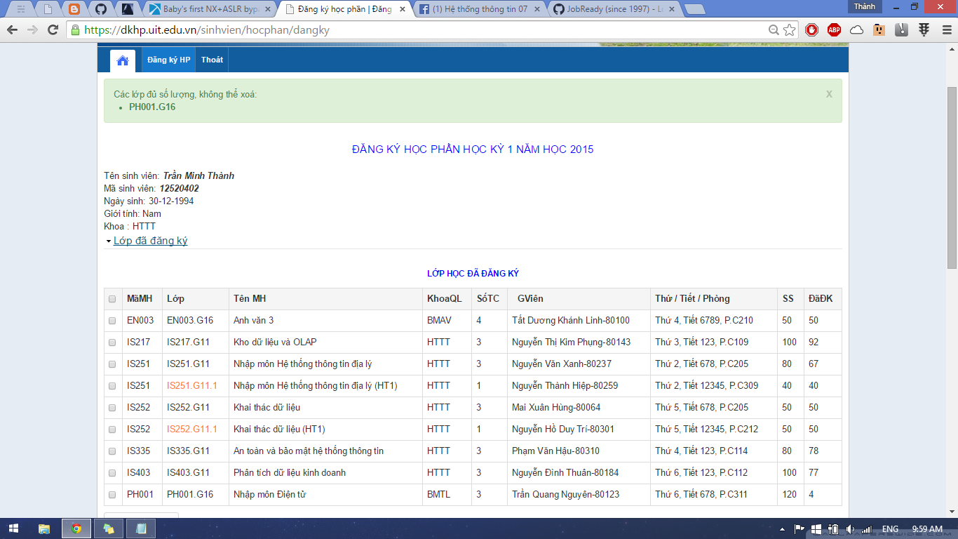Viewport: 958px width, 539px height.
Task: Open File Explorer from the taskbar
Action: tap(43, 528)
